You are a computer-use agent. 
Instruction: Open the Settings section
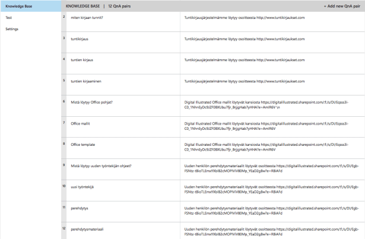point(12,28)
